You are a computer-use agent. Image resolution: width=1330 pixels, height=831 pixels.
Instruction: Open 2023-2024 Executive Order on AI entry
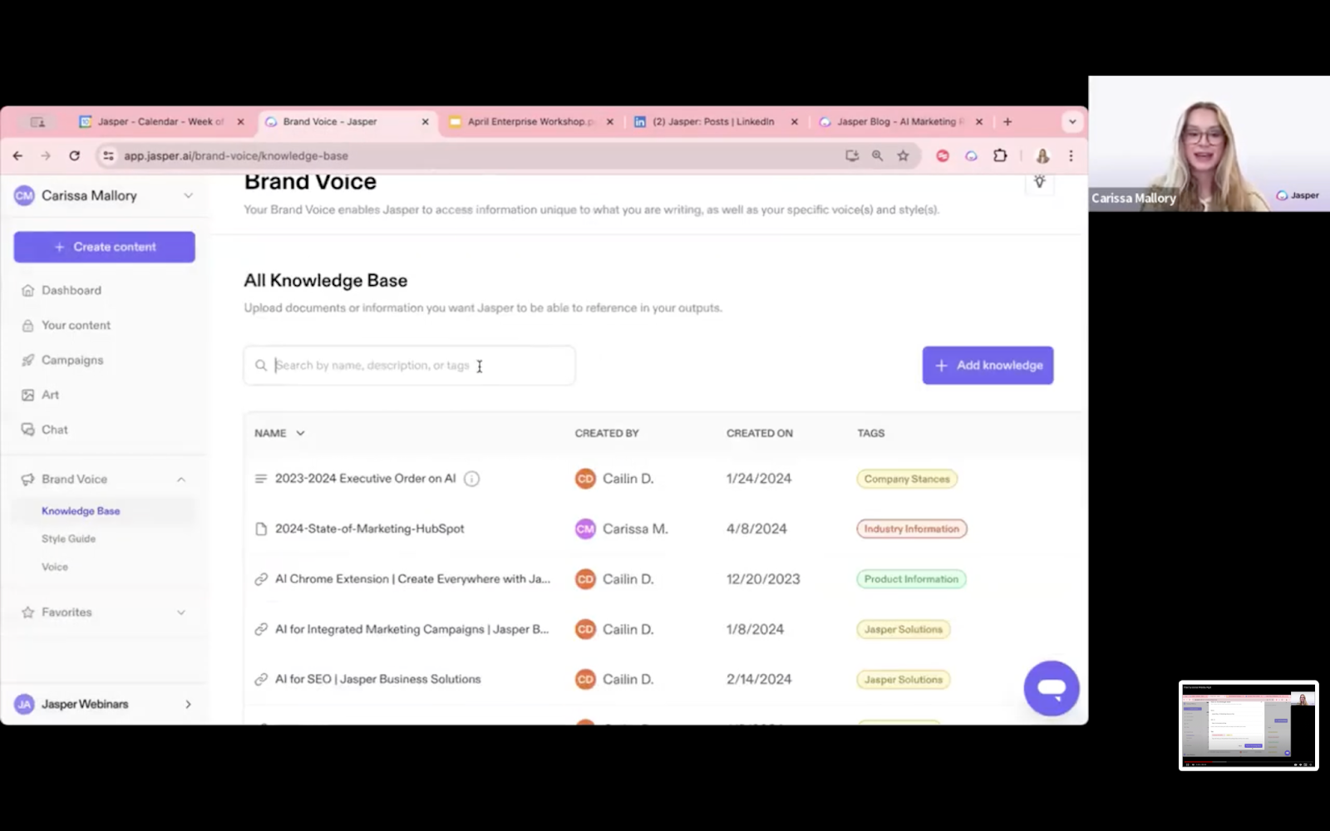click(366, 479)
